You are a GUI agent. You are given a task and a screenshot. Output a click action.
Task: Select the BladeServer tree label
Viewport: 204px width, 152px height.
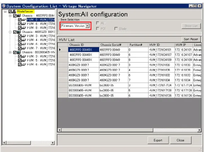click(x=25, y=12)
